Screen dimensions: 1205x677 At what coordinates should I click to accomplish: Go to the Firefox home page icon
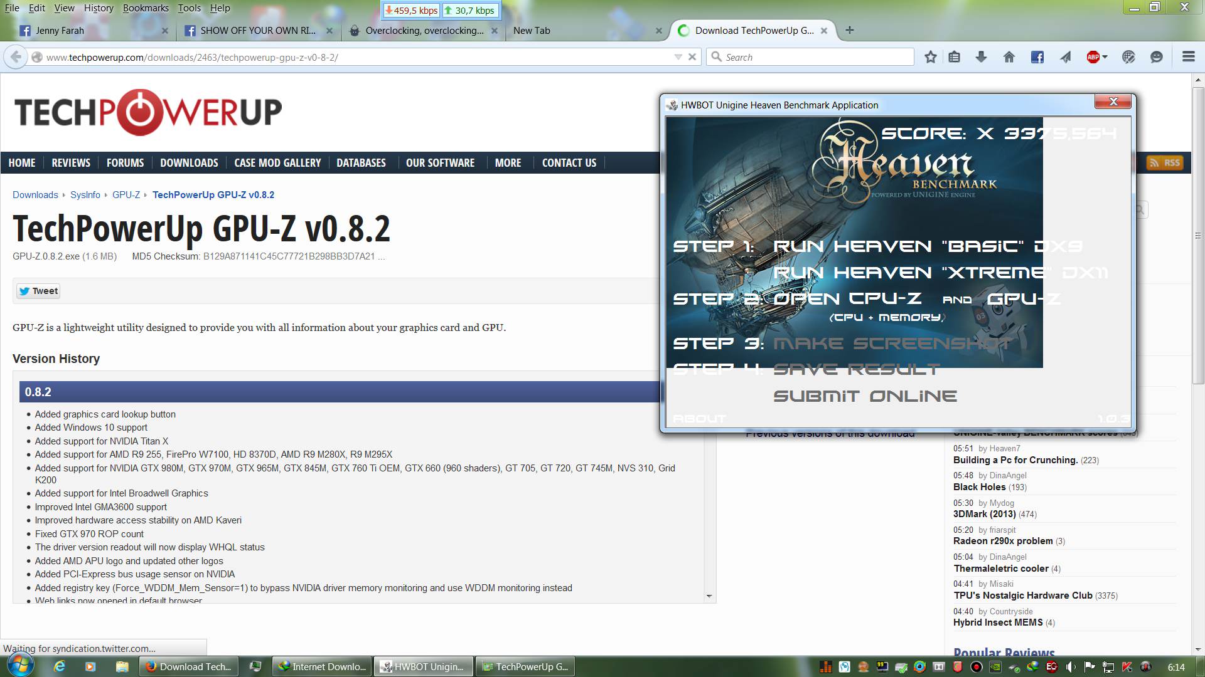[x=1009, y=57]
